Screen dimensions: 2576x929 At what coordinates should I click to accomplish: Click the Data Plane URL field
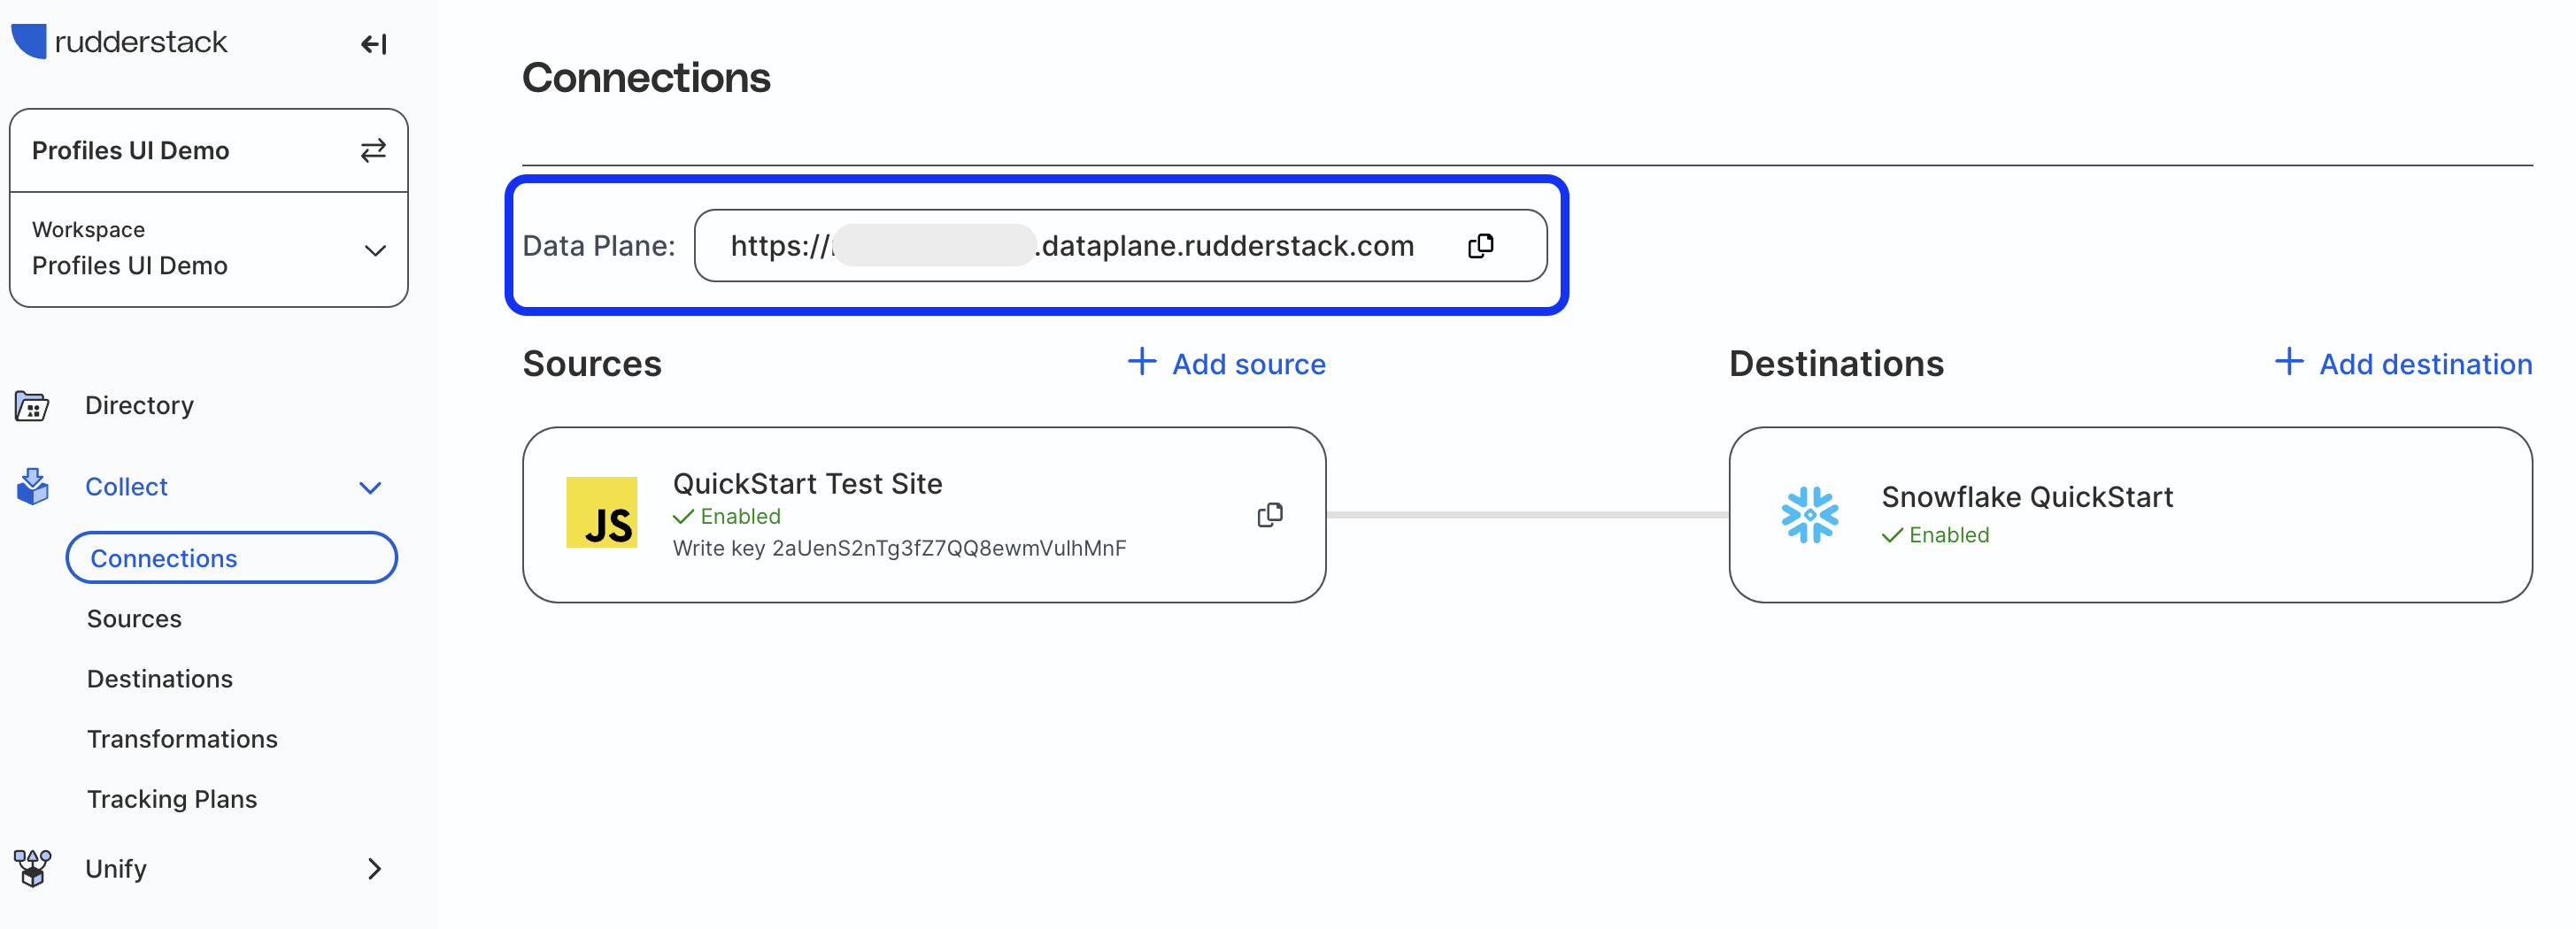click(x=1121, y=246)
